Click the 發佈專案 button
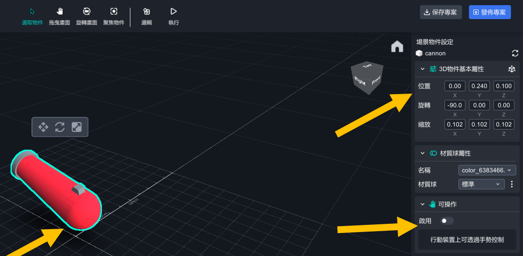Image resolution: width=523 pixels, height=256 pixels. (489, 12)
